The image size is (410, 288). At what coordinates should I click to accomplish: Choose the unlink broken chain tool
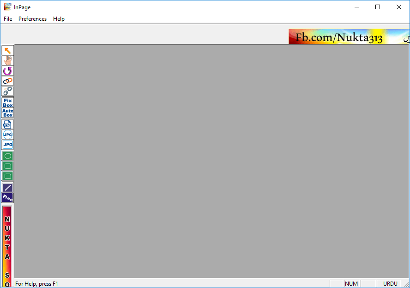(8, 91)
